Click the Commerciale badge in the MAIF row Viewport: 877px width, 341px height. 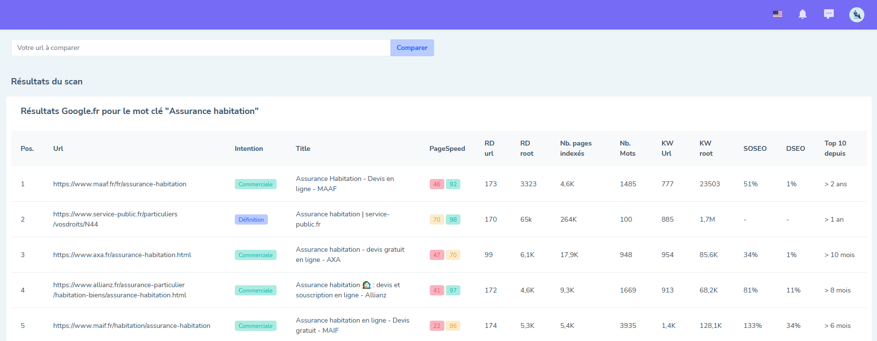(256, 326)
